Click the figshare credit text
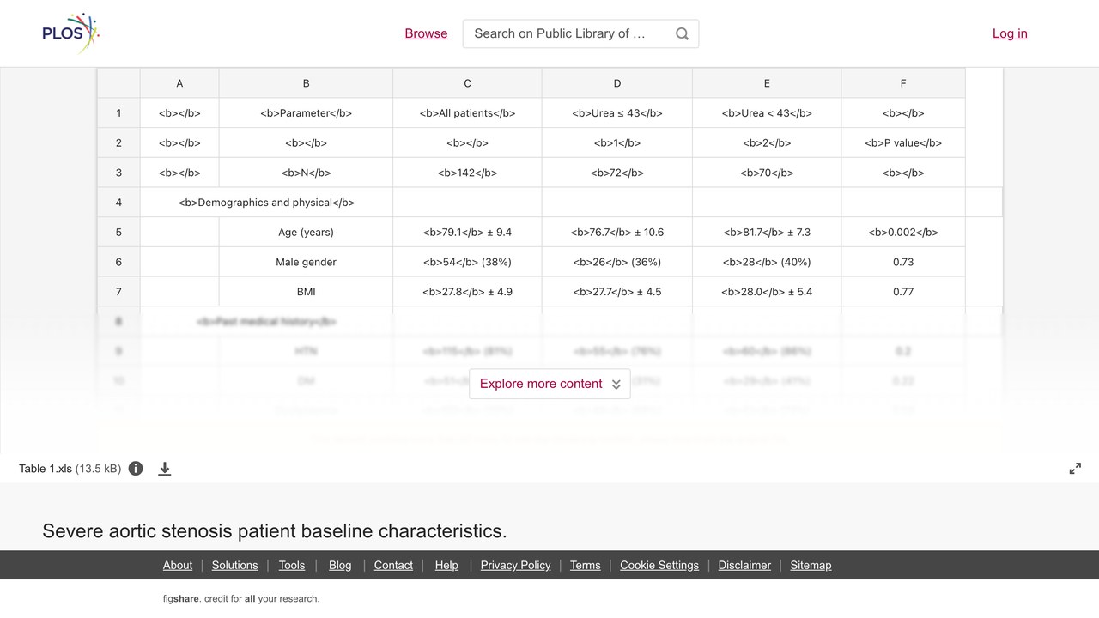This screenshot has height=618, width=1099. (x=241, y=598)
